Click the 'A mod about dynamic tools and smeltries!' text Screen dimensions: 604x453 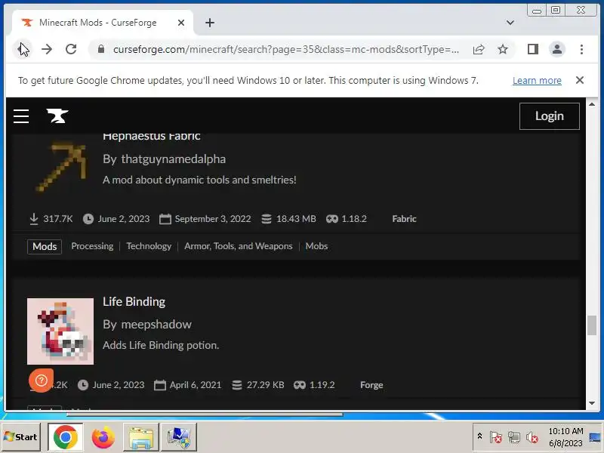tap(199, 180)
